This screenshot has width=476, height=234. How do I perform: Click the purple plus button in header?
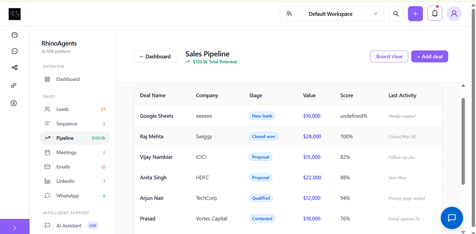click(x=415, y=14)
